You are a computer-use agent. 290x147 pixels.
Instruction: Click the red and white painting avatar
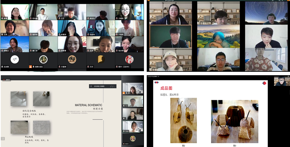pos(129,59)
